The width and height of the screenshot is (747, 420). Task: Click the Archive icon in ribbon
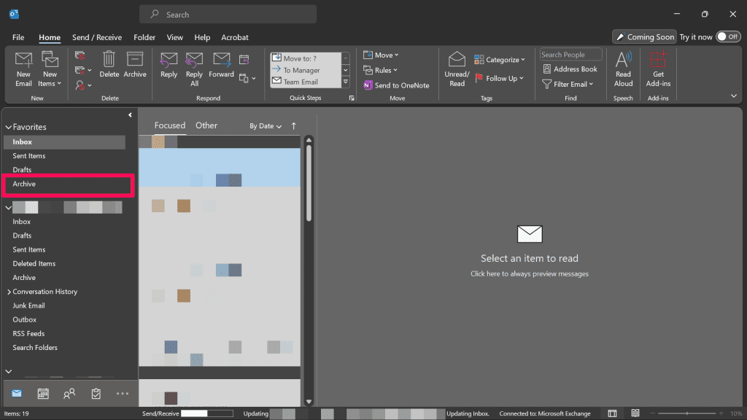click(135, 61)
